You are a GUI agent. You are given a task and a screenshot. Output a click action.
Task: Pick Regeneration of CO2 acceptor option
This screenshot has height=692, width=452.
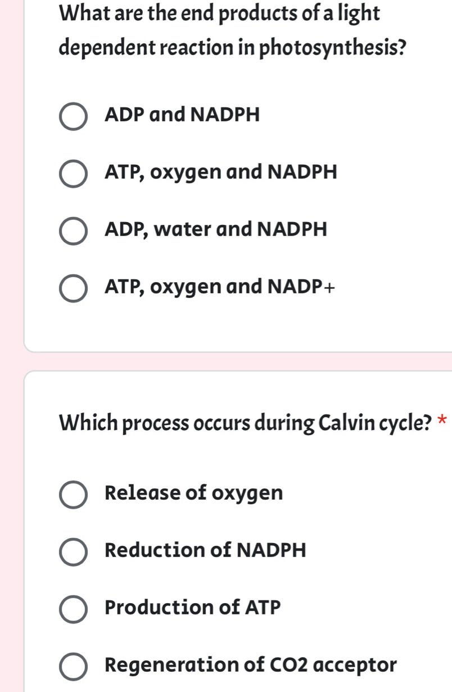[x=73, y=667]
